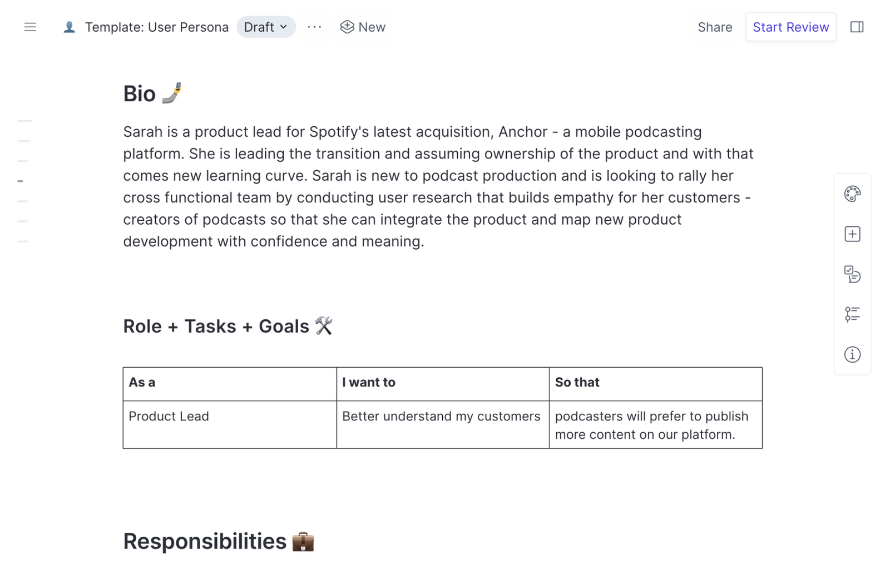Open the resolved comments panel

click(x=852, y=274)
